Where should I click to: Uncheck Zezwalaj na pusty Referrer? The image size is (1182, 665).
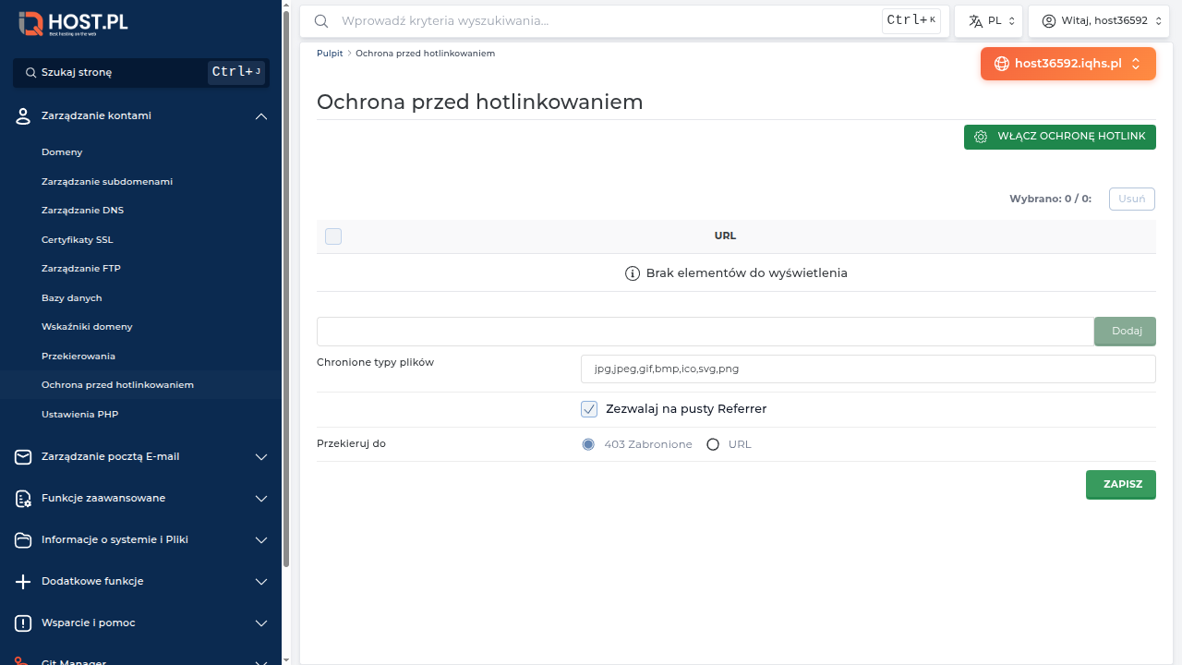[x=589, y=409]
